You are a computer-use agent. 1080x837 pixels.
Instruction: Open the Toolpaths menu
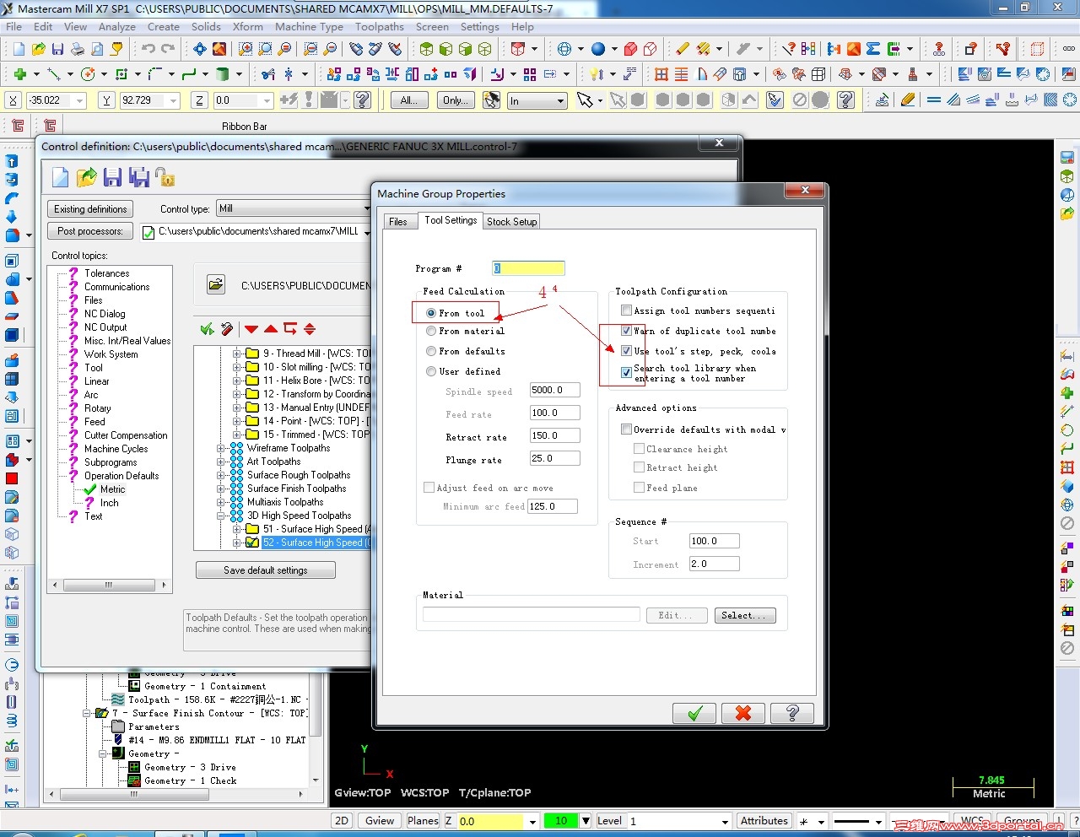(x=380, y=26)
